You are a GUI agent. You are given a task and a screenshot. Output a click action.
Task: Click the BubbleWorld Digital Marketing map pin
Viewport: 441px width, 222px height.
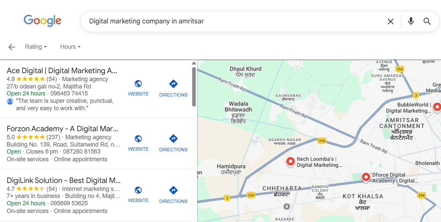pos(437,107)
